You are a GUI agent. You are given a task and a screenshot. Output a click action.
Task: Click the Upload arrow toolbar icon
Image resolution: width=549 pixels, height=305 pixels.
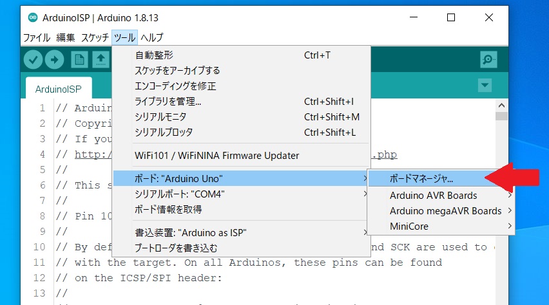click(54, 59)
